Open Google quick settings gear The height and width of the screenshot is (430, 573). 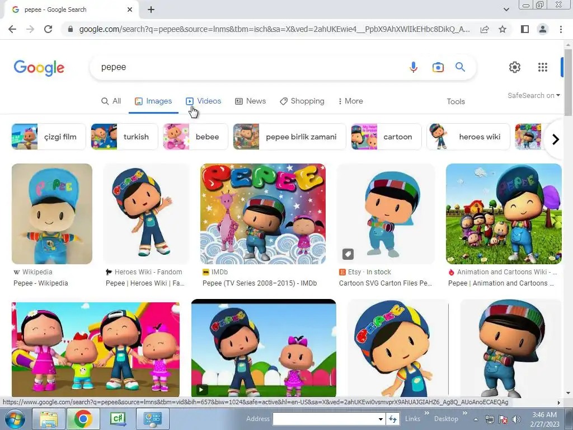515,67
